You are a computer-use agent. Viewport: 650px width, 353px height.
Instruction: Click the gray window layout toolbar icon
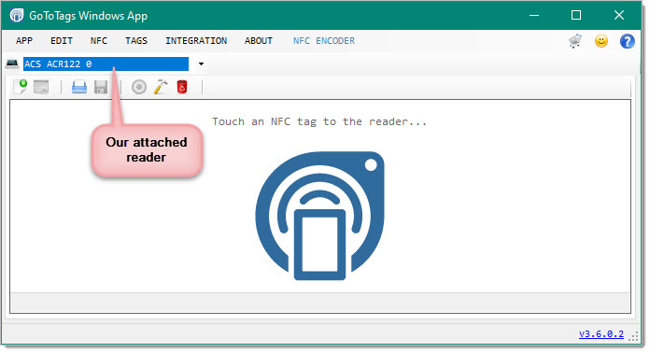pos(41,87)
